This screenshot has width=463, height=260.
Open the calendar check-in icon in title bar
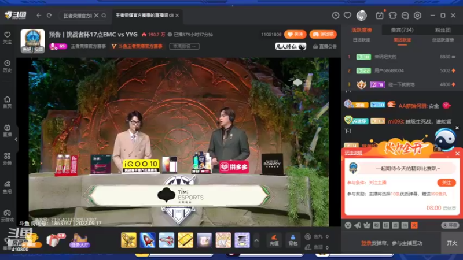click(x=380, y=16)
